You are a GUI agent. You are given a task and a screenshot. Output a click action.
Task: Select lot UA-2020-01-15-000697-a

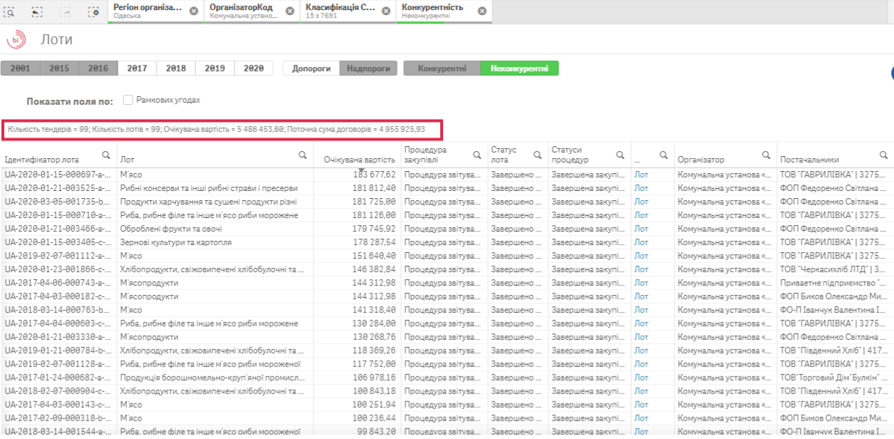click(59, 175)
